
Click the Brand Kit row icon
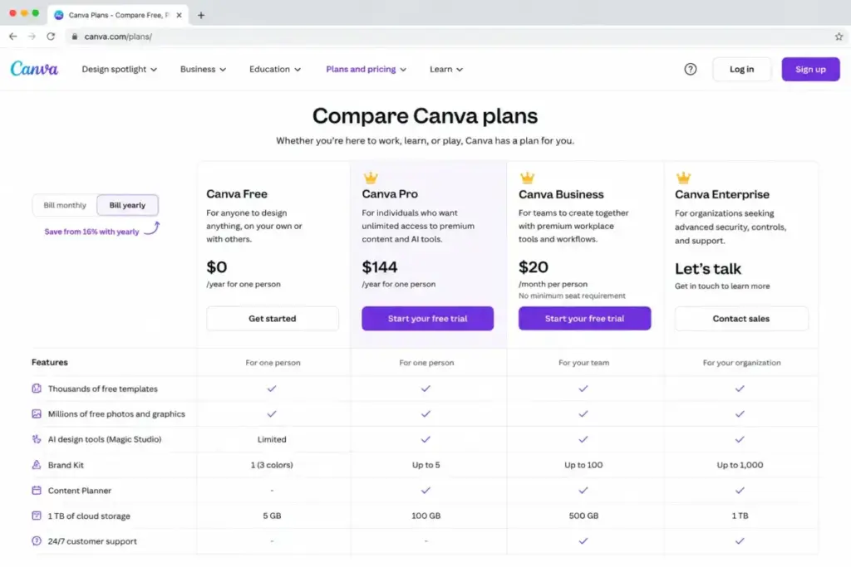[37, 465]
